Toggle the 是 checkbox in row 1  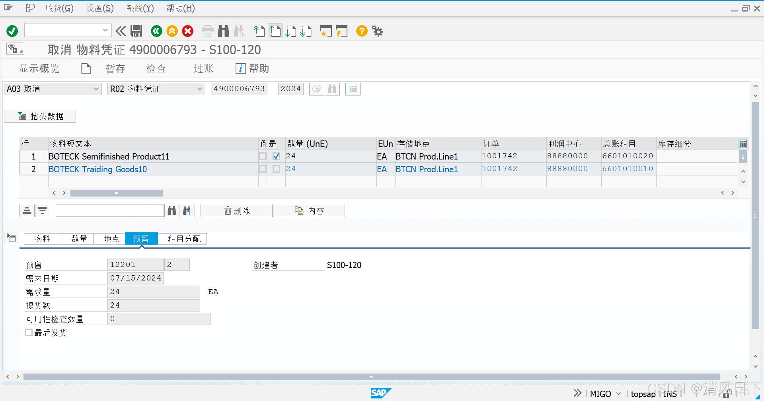tap(276, 156)
